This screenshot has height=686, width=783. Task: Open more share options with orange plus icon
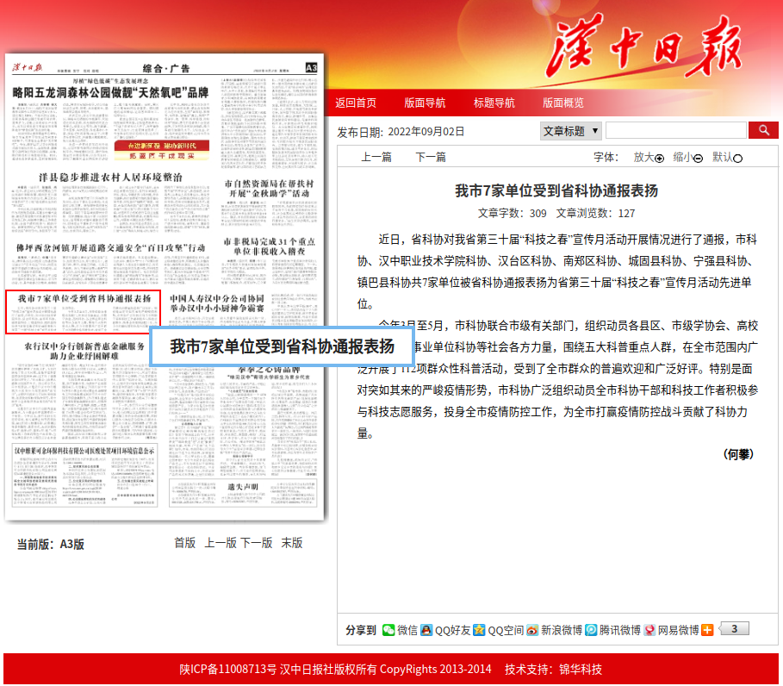[x=707, y=630]
